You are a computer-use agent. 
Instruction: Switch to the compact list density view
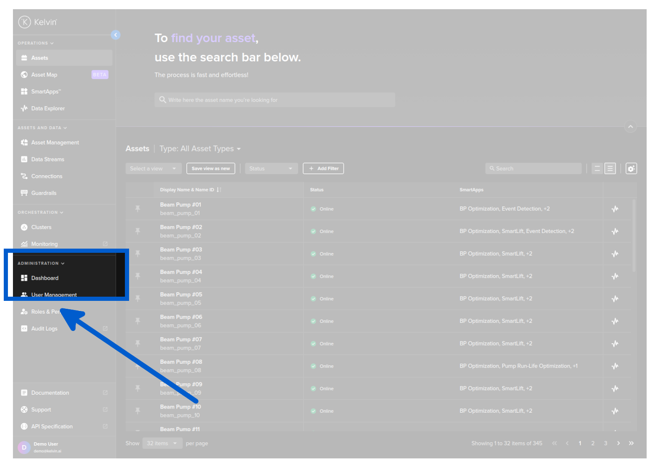(x=597, y=169)
